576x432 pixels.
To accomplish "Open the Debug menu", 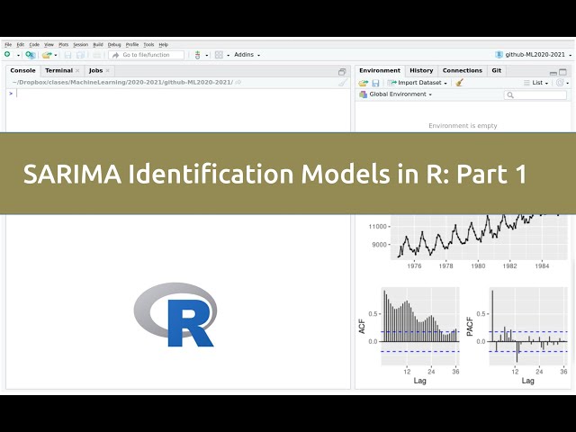I will coord(114,45).
